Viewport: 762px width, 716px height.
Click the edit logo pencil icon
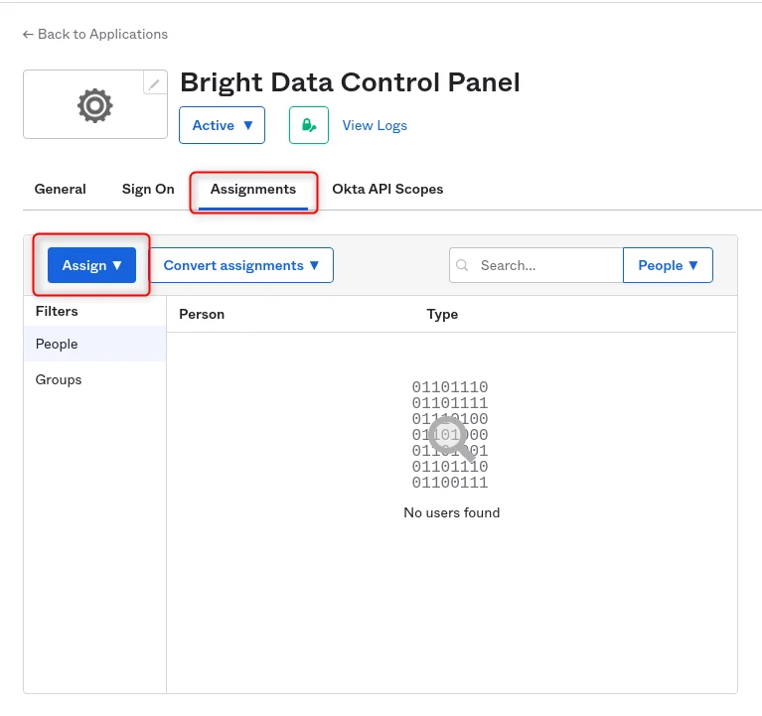[x=155, y=84]
